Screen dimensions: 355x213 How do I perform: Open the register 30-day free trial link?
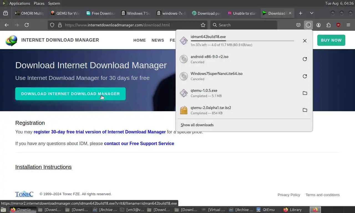100,132
